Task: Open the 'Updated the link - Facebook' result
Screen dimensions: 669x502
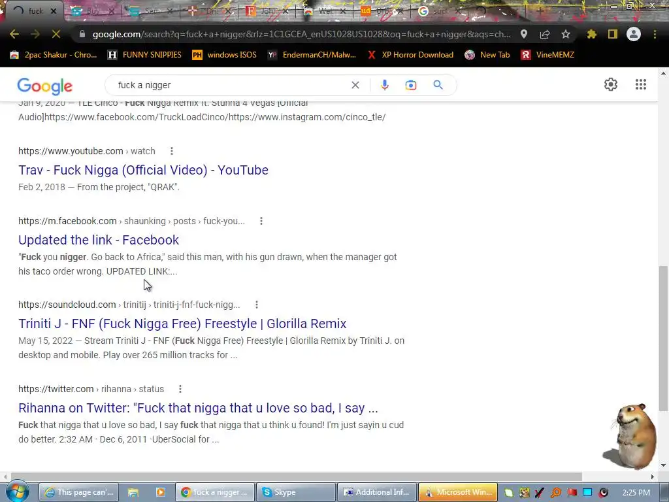Action: [99, 240]
